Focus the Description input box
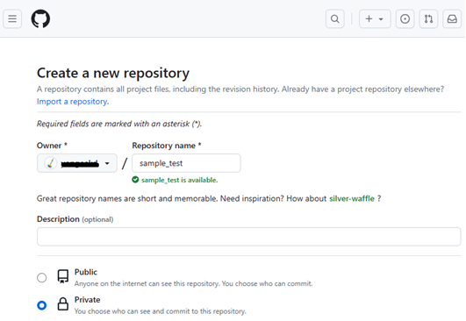 click(248, 237)
